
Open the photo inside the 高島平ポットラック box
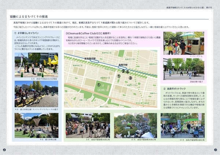point(183,124)
